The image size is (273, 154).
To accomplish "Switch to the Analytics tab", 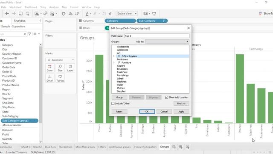I will [20, 21].
